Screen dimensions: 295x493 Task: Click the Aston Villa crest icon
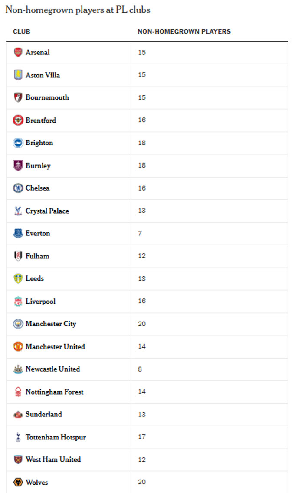click(18, 75)
